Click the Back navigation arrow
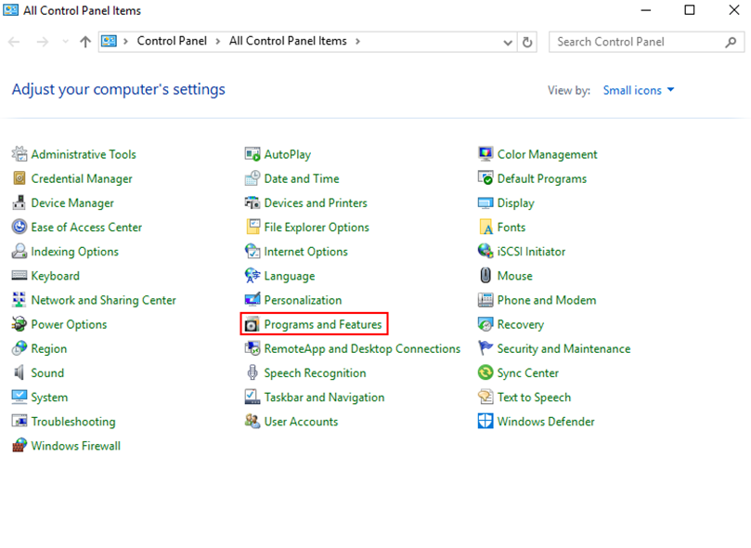 pos(14,42)
